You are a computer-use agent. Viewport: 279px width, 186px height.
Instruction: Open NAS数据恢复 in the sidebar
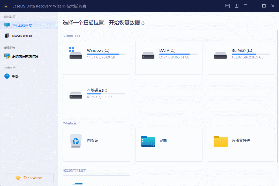tap(29, 36)
